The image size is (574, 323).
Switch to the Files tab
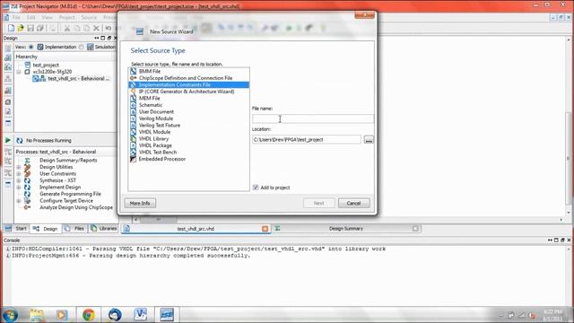click(x=74, y=229)
